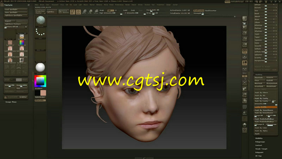This screenshot has height=159, width=282.
Task: Open the Quick Sketch tool
Action: point(64,12)
